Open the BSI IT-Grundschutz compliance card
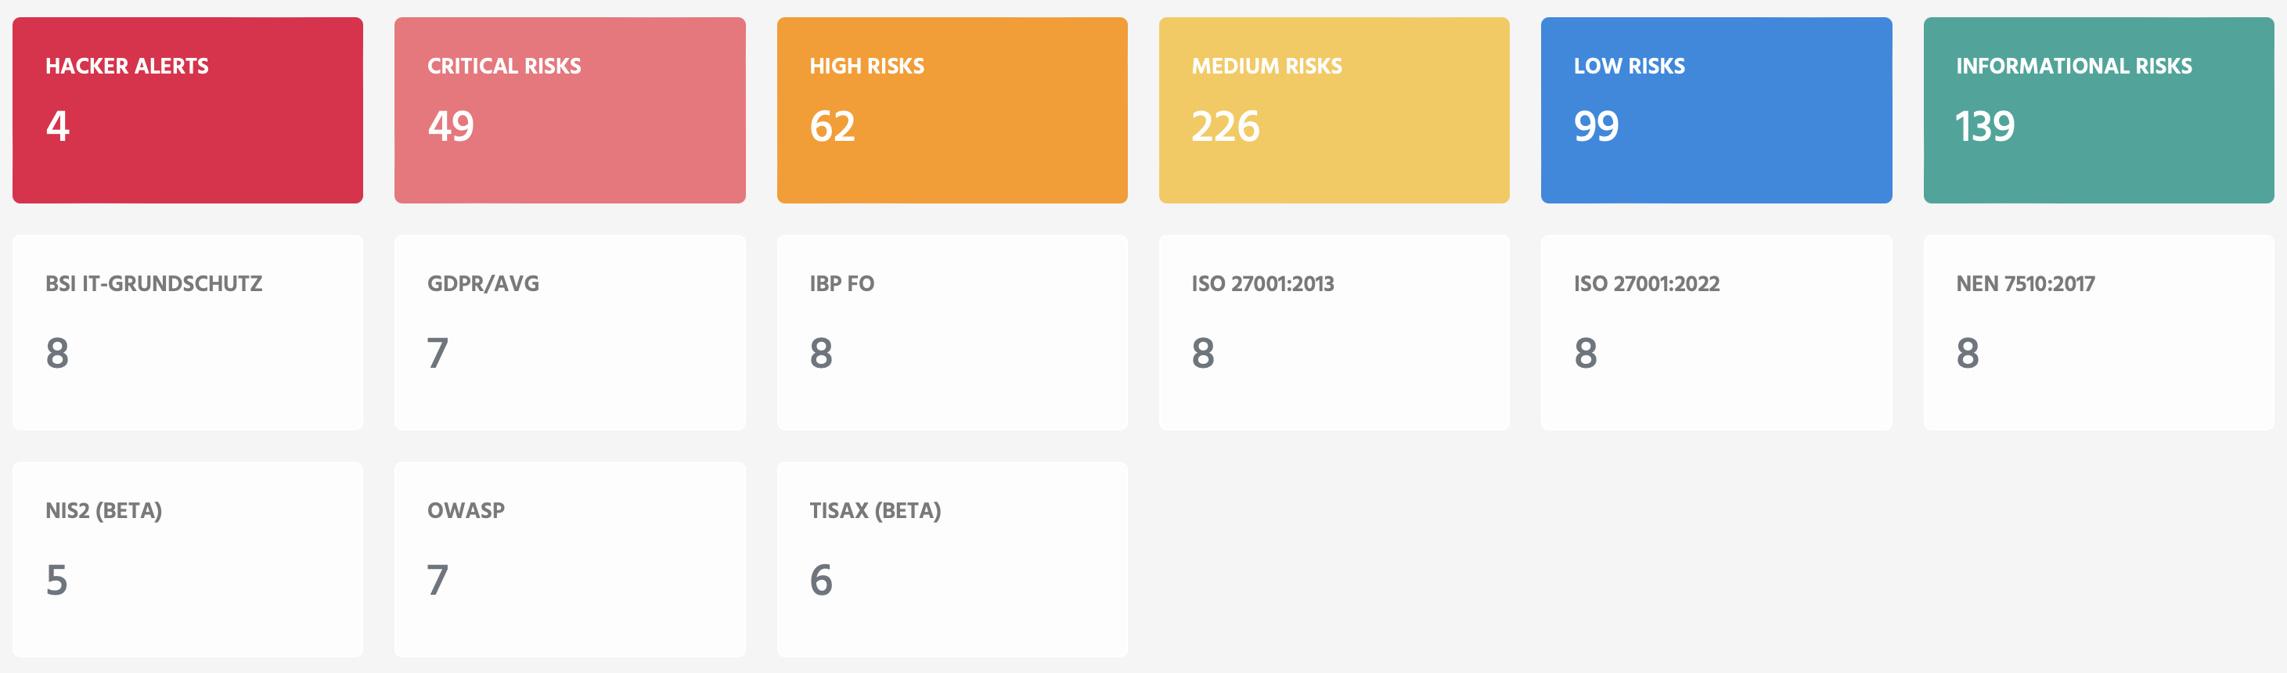This screenshot has width=2287, height=673. point(187,333)
